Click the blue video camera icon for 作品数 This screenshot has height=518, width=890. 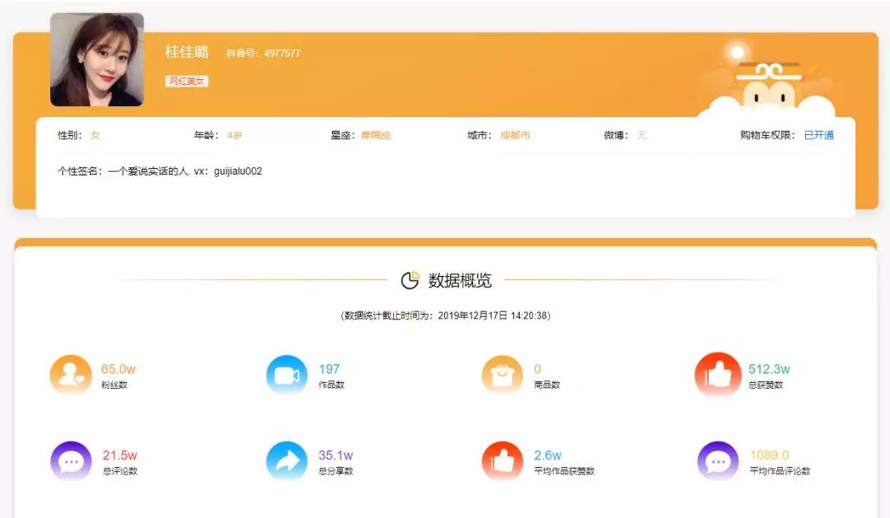coord(287,375)
